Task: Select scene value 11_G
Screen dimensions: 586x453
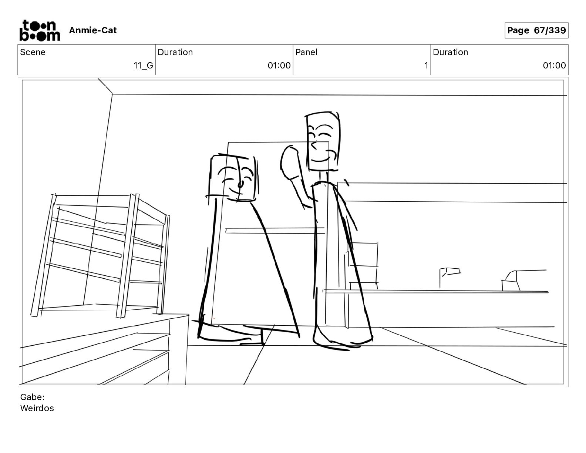Action: coord(143,66)
